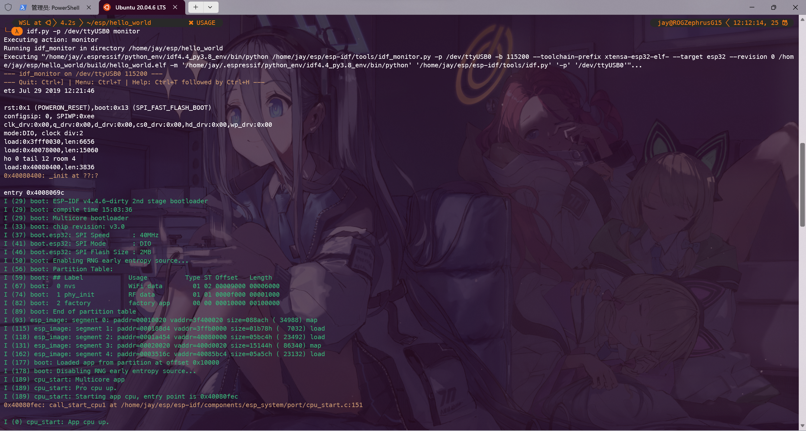The height and width of the screenshot is (431, 806).
Task: Click the 'mode:DIO, clock div:2' line
Action: (43, 133)
